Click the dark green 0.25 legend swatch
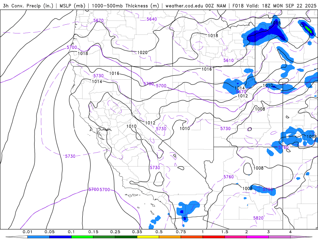 pos(126,237)
